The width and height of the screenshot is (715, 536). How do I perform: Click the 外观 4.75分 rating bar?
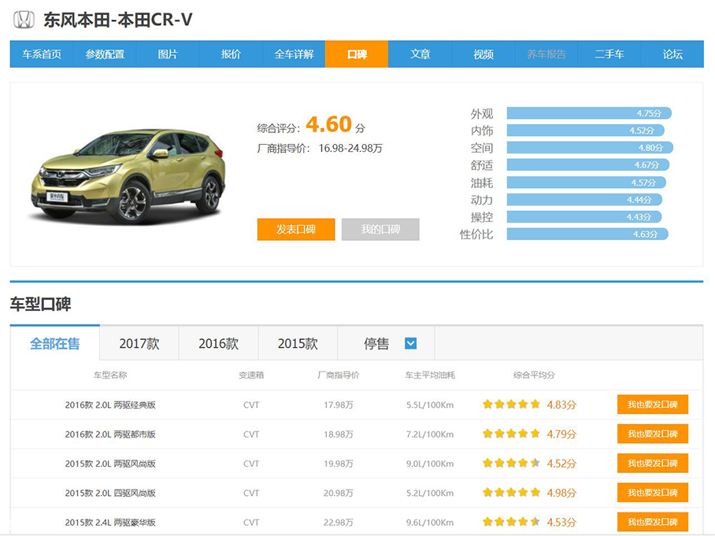[588, 113]
